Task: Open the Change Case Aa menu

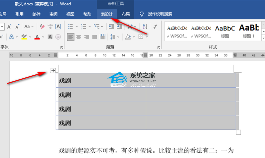Action: 29,27
